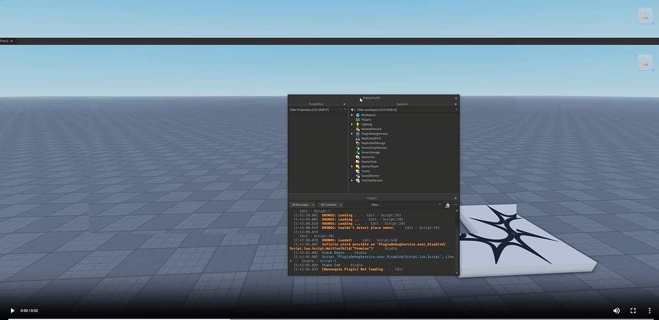This screenshot has height=320, width=659.
Task: Clear the Output with the broom icon
Action: [448, 205]
